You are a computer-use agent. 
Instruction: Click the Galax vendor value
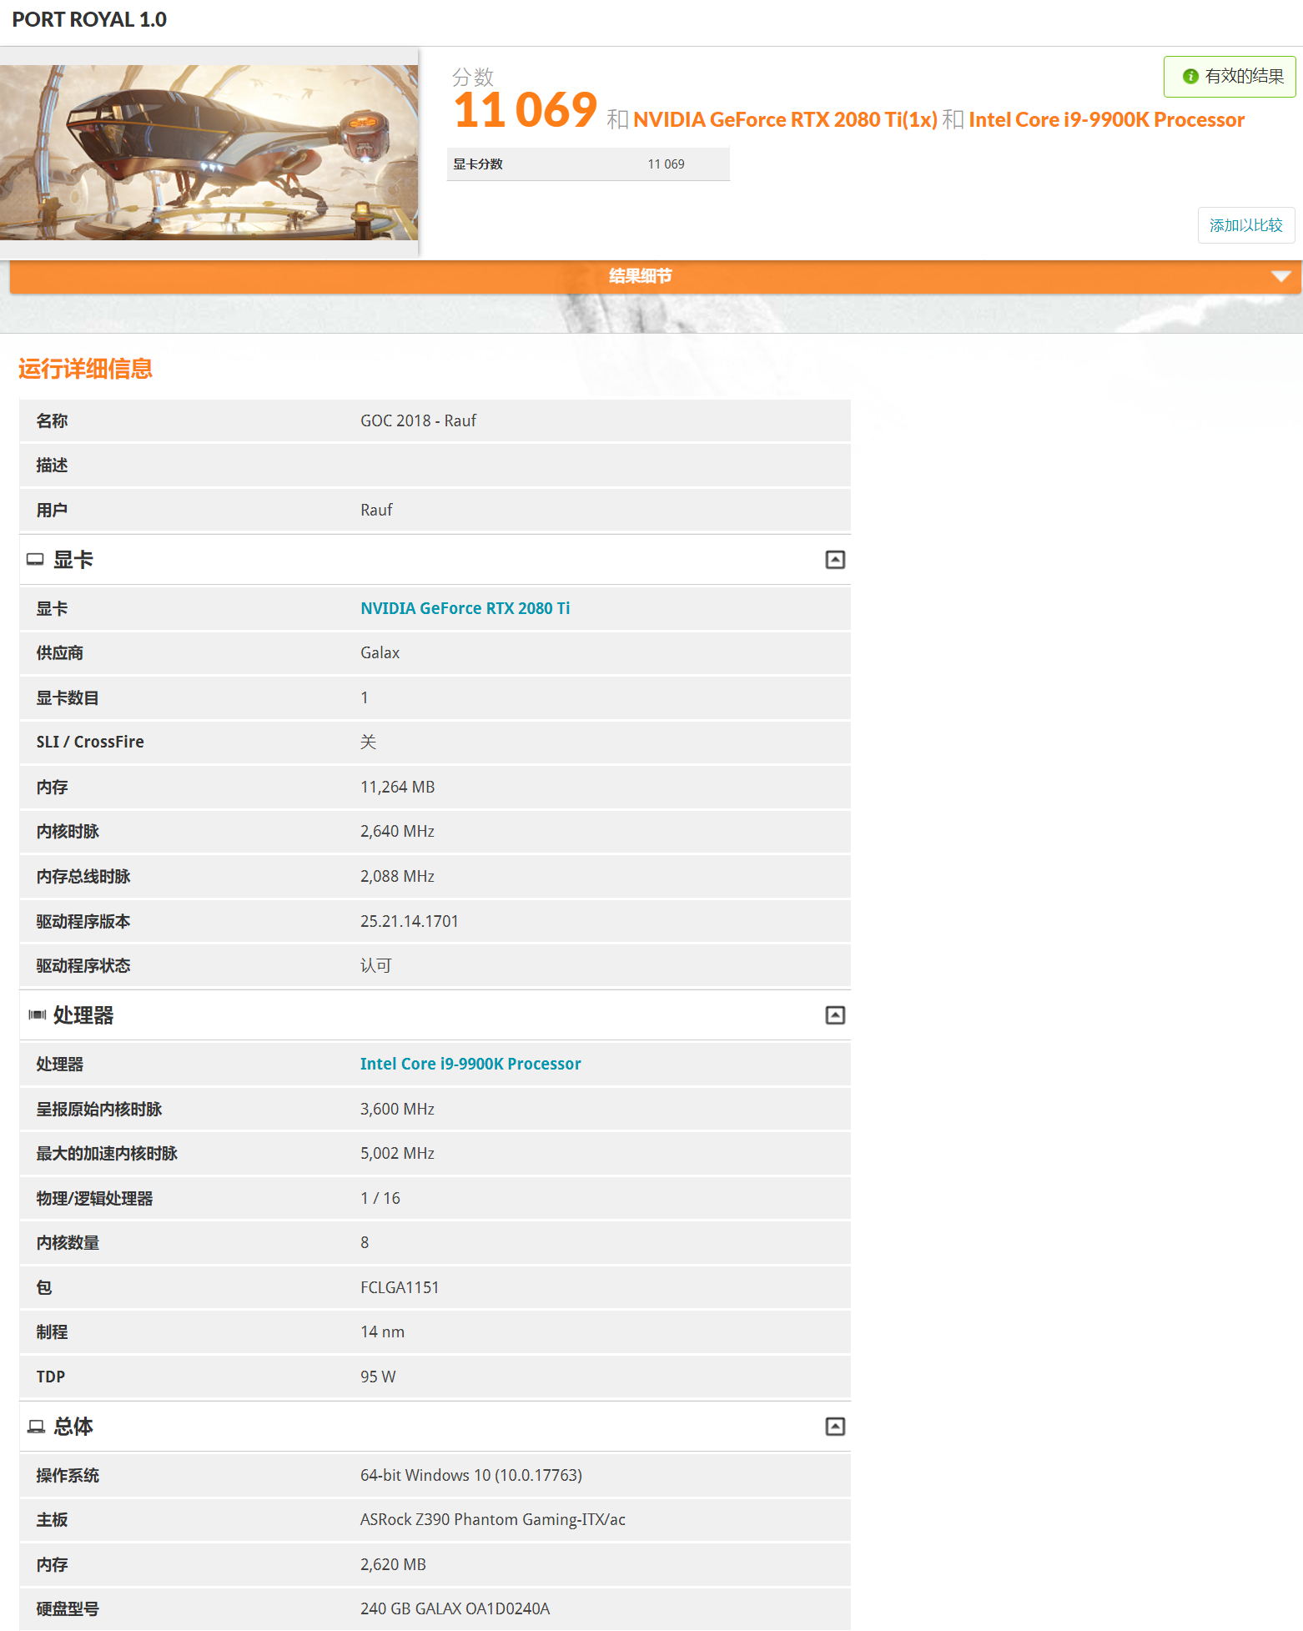(380, 653)
